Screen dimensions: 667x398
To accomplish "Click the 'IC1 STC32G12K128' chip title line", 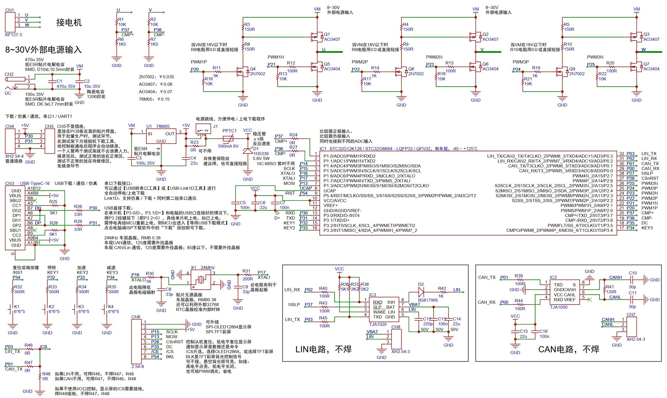I will [x=398, y=149].
